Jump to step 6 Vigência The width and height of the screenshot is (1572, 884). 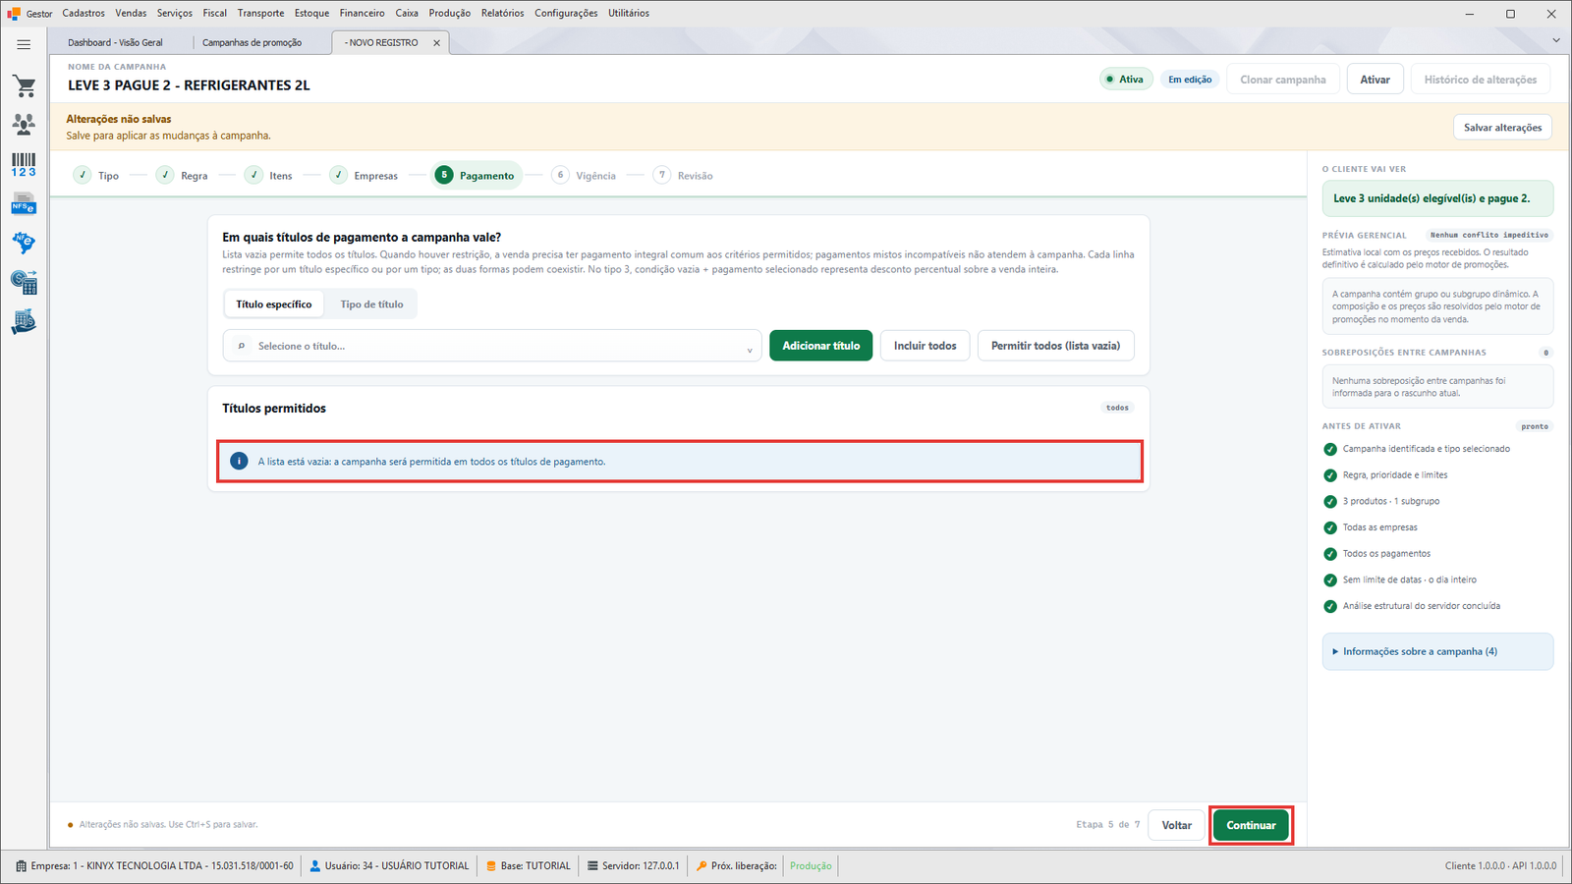[x=584, y=175]
